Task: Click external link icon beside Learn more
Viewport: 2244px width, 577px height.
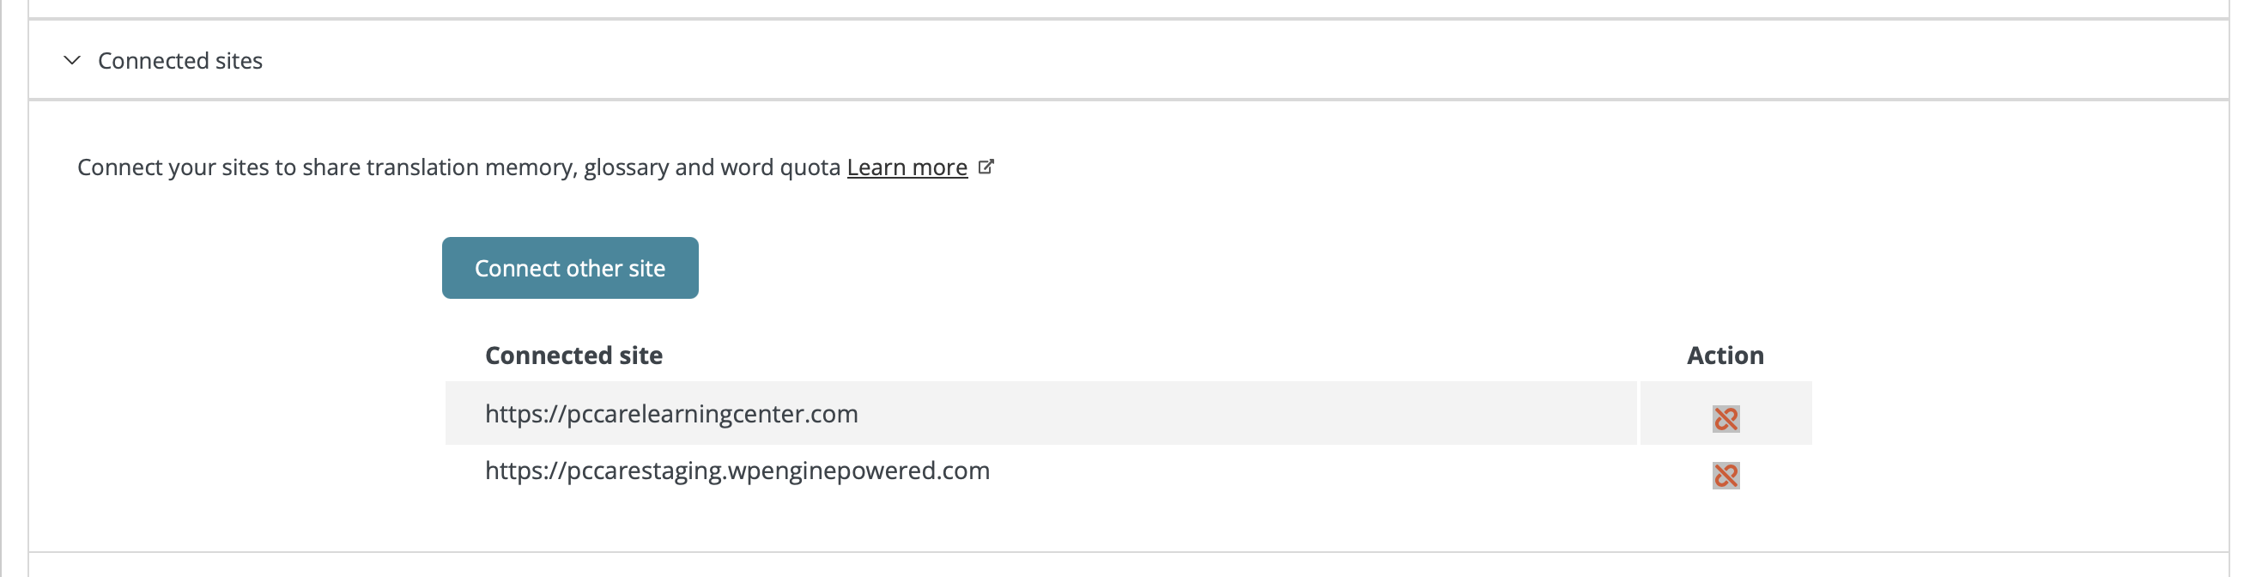Action: [x=986, y=167]
